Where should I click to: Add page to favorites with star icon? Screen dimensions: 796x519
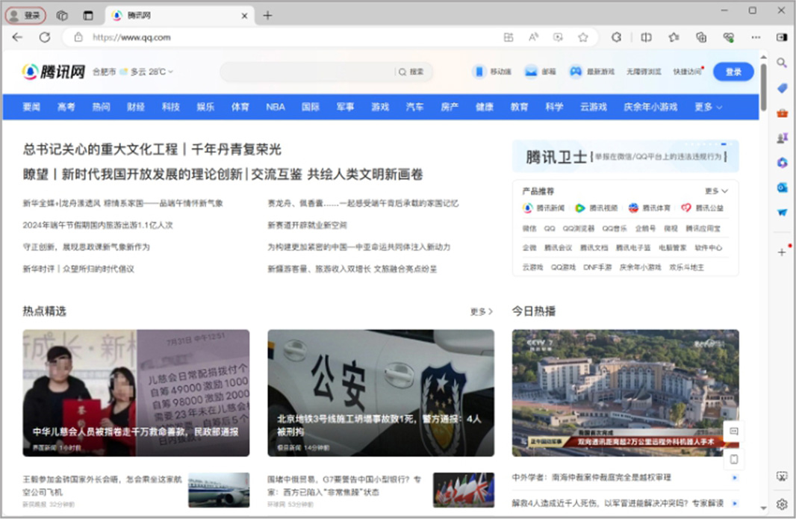point(583,37)
